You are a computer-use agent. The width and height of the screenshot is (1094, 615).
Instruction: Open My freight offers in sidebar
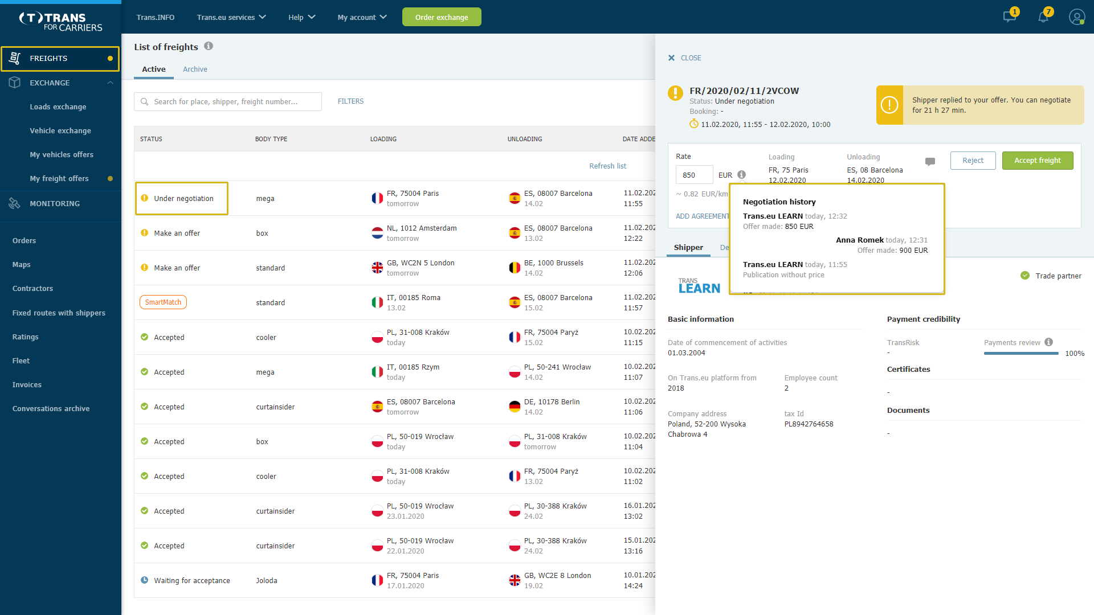click(59, 178)
